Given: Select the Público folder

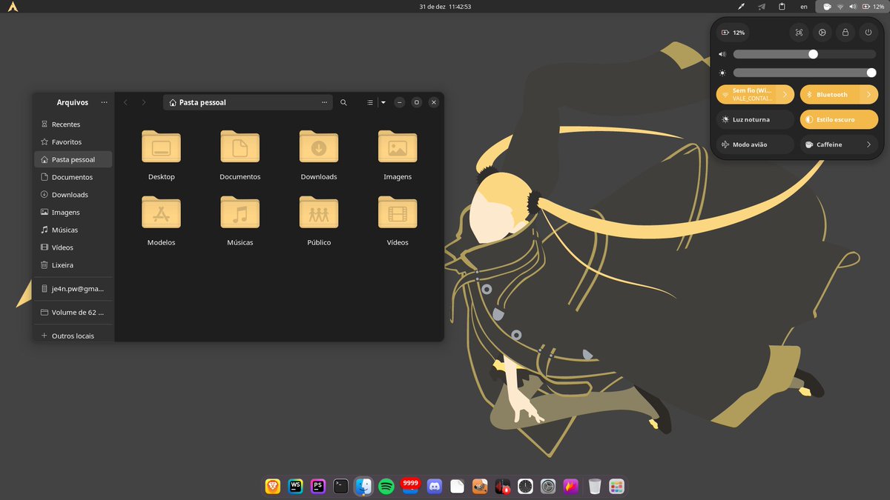Looking at the screenshot, I should pos(319,221).
